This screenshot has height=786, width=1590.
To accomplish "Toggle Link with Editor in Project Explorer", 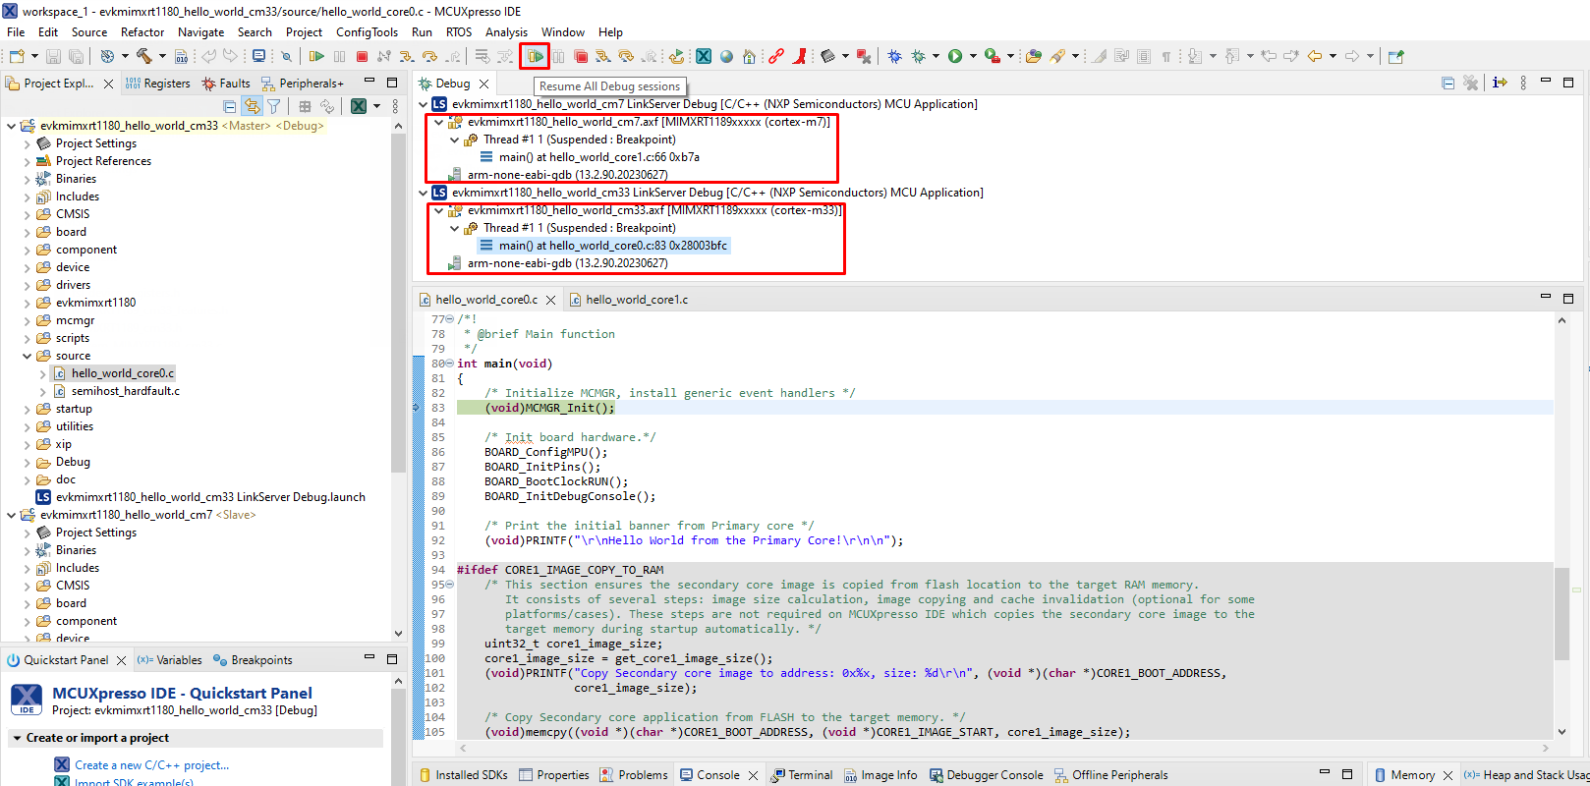I will point(253,106).
